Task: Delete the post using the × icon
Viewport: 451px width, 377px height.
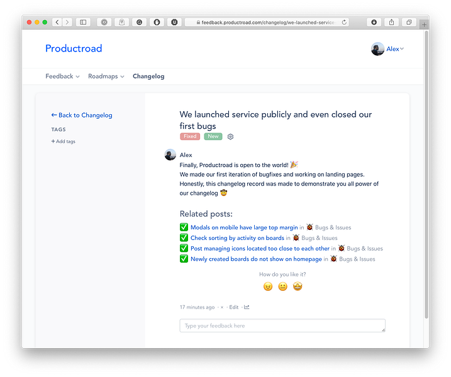Action: coord(222,307)
